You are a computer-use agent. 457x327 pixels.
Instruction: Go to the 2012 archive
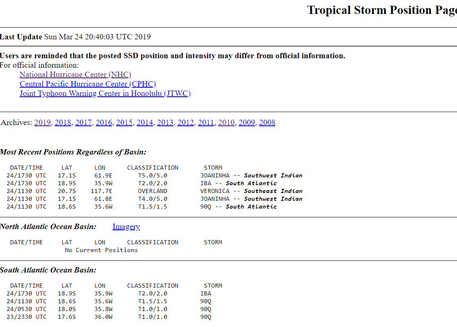pos(186,123)
